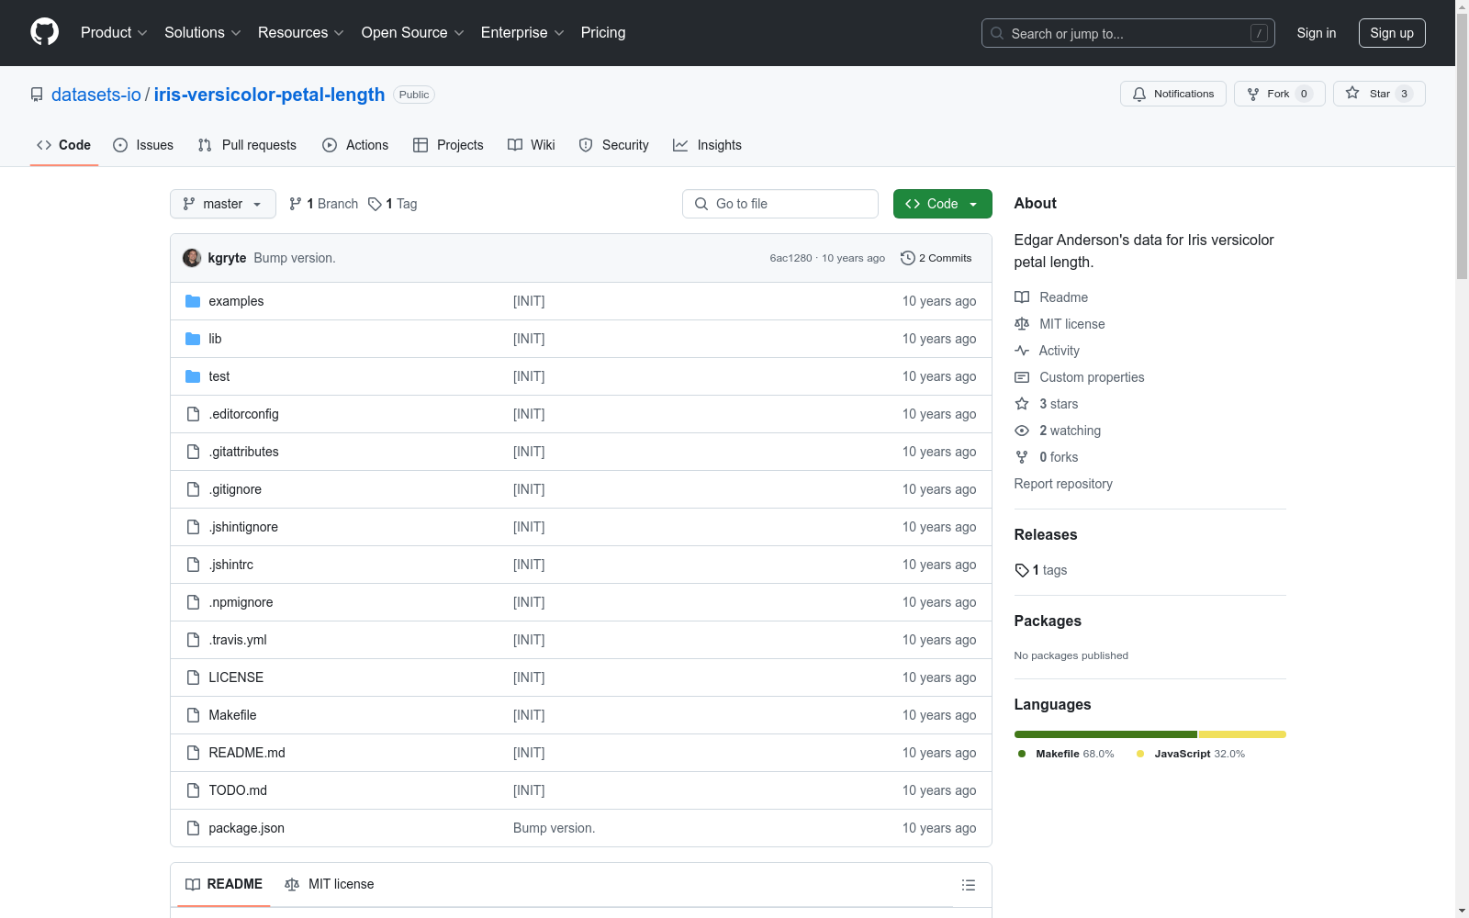Click the scales icon beside MIT license in About
Screen dimensions: 1469x918
(x=1022, y=324)
